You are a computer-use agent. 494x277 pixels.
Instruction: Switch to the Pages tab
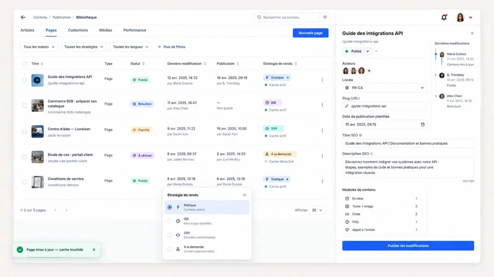coord(51,30)
